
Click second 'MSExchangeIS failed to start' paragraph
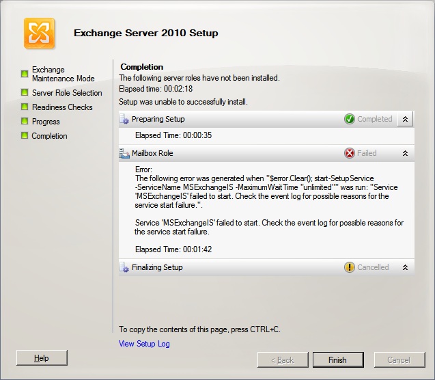[269, 227]
